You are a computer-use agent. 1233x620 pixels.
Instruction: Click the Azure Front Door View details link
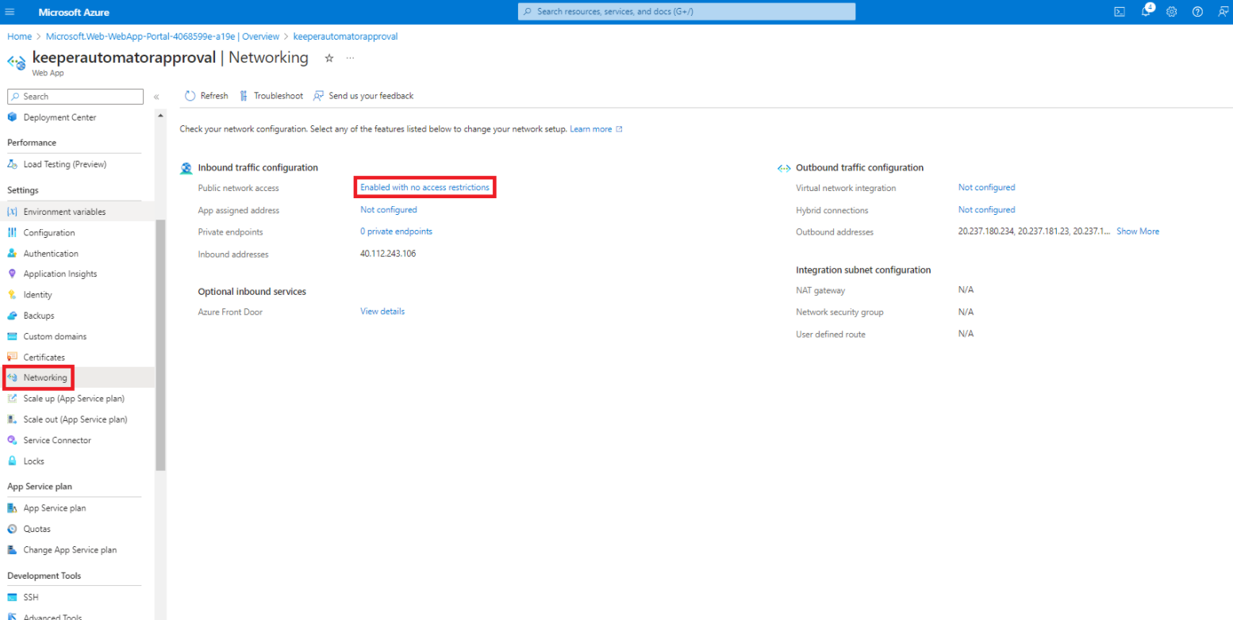(382, 312)
